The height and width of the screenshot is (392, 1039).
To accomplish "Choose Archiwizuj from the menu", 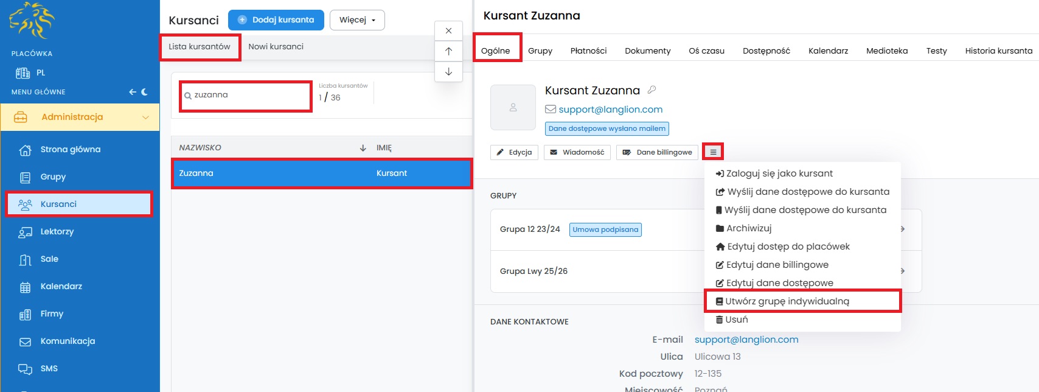I will 743,228.
